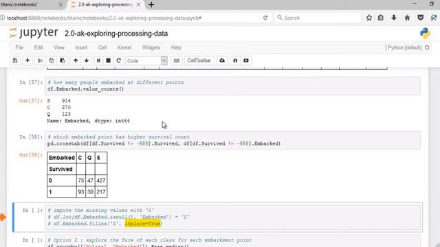Click the Option 2 explore fare cell

point(232,242)
